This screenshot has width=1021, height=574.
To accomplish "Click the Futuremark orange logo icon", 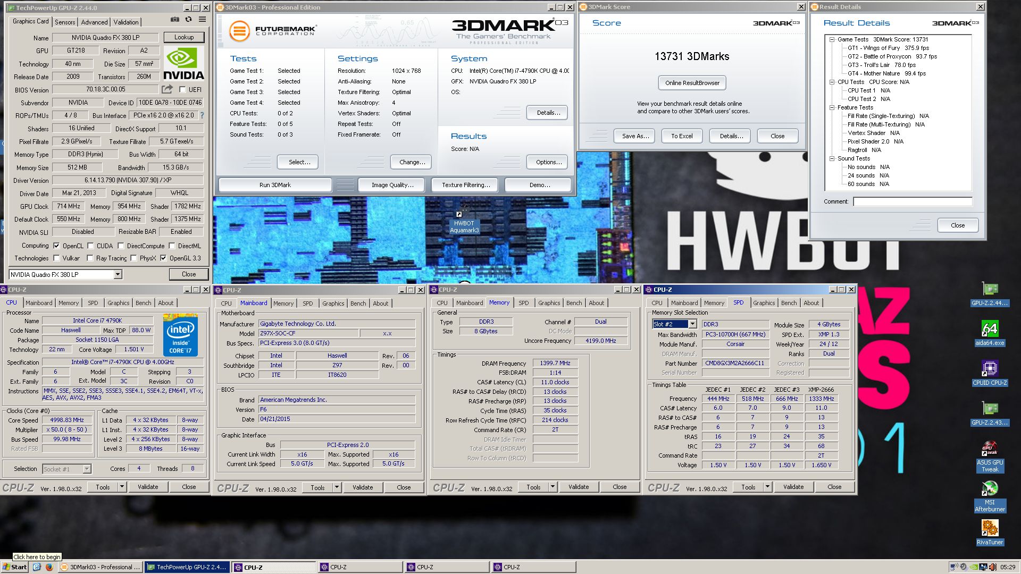I will pos(239,31).
